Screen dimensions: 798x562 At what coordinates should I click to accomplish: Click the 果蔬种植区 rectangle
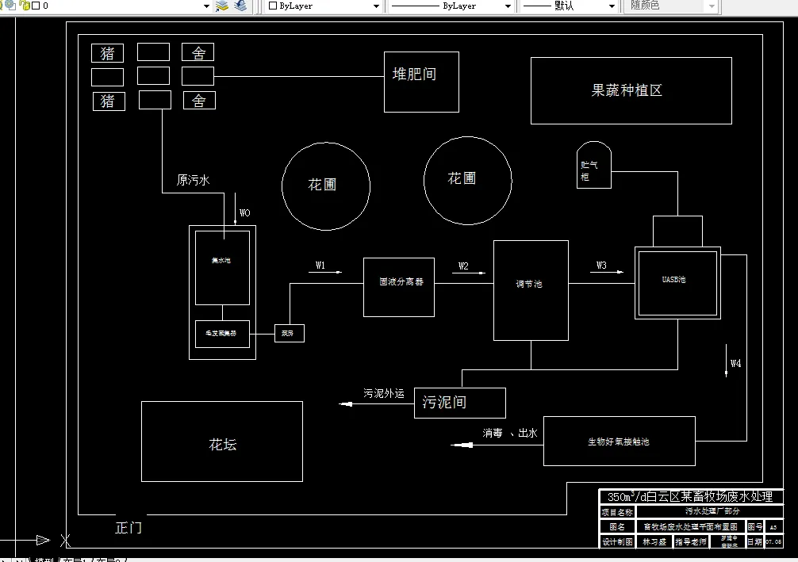pos(631,90)
